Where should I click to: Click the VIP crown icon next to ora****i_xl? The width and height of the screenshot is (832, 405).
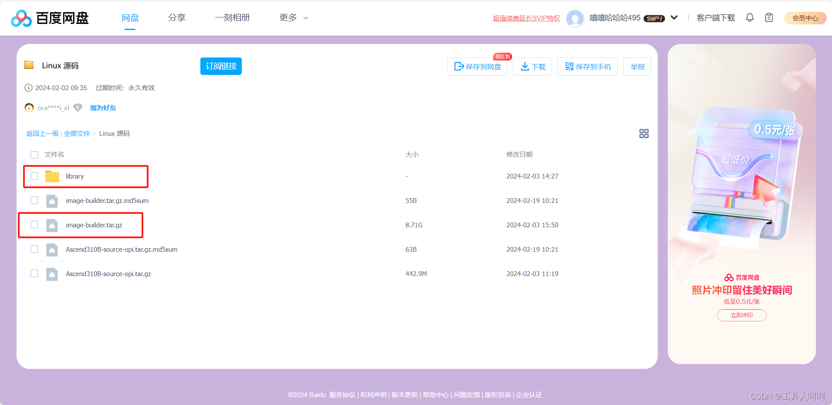[78, 108]
